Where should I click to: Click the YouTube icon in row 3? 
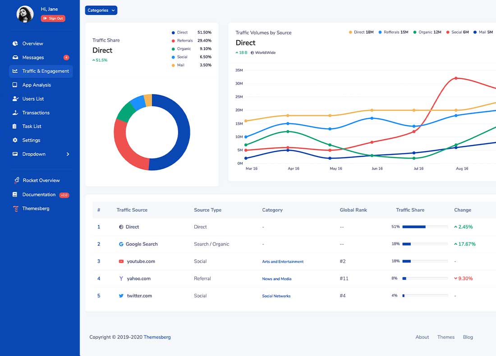pos(121,261)
